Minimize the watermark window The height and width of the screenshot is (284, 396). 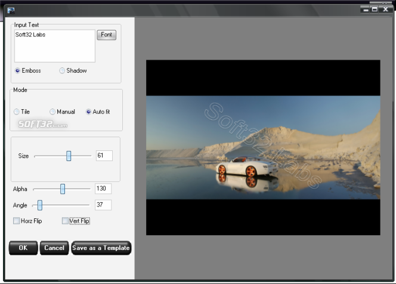point(366,10)
